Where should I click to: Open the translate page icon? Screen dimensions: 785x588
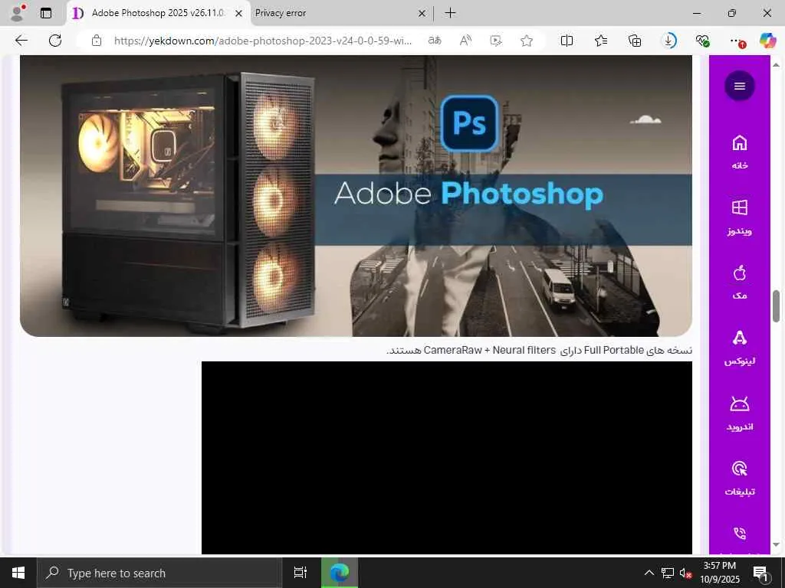pos(435,41)
